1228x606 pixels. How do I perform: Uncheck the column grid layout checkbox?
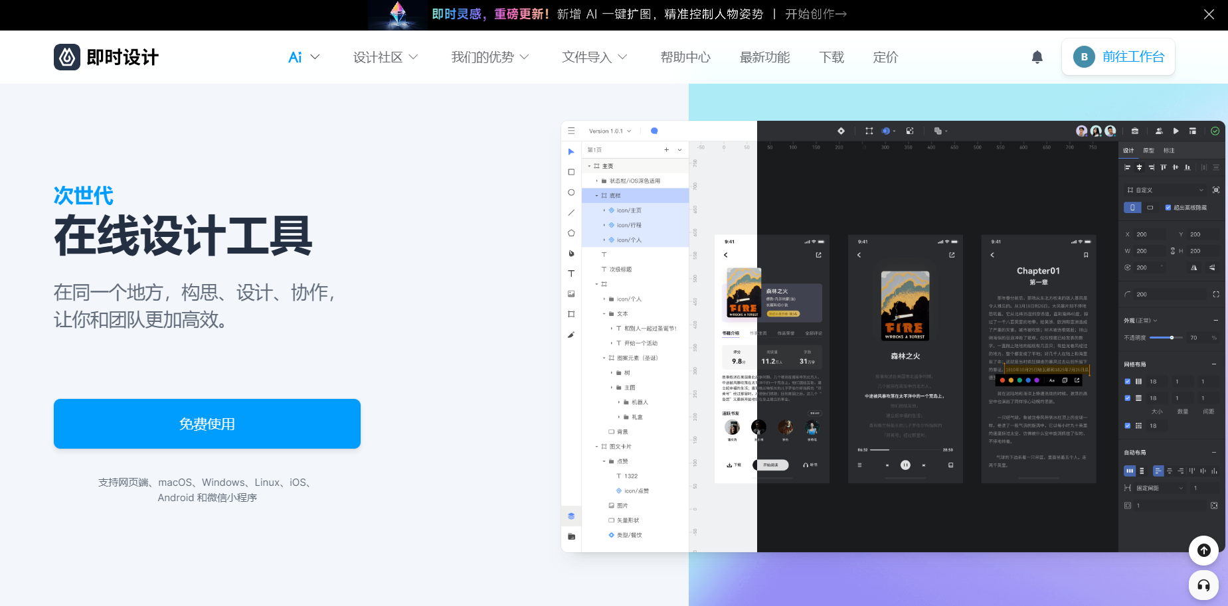[x=1128, y=382]
